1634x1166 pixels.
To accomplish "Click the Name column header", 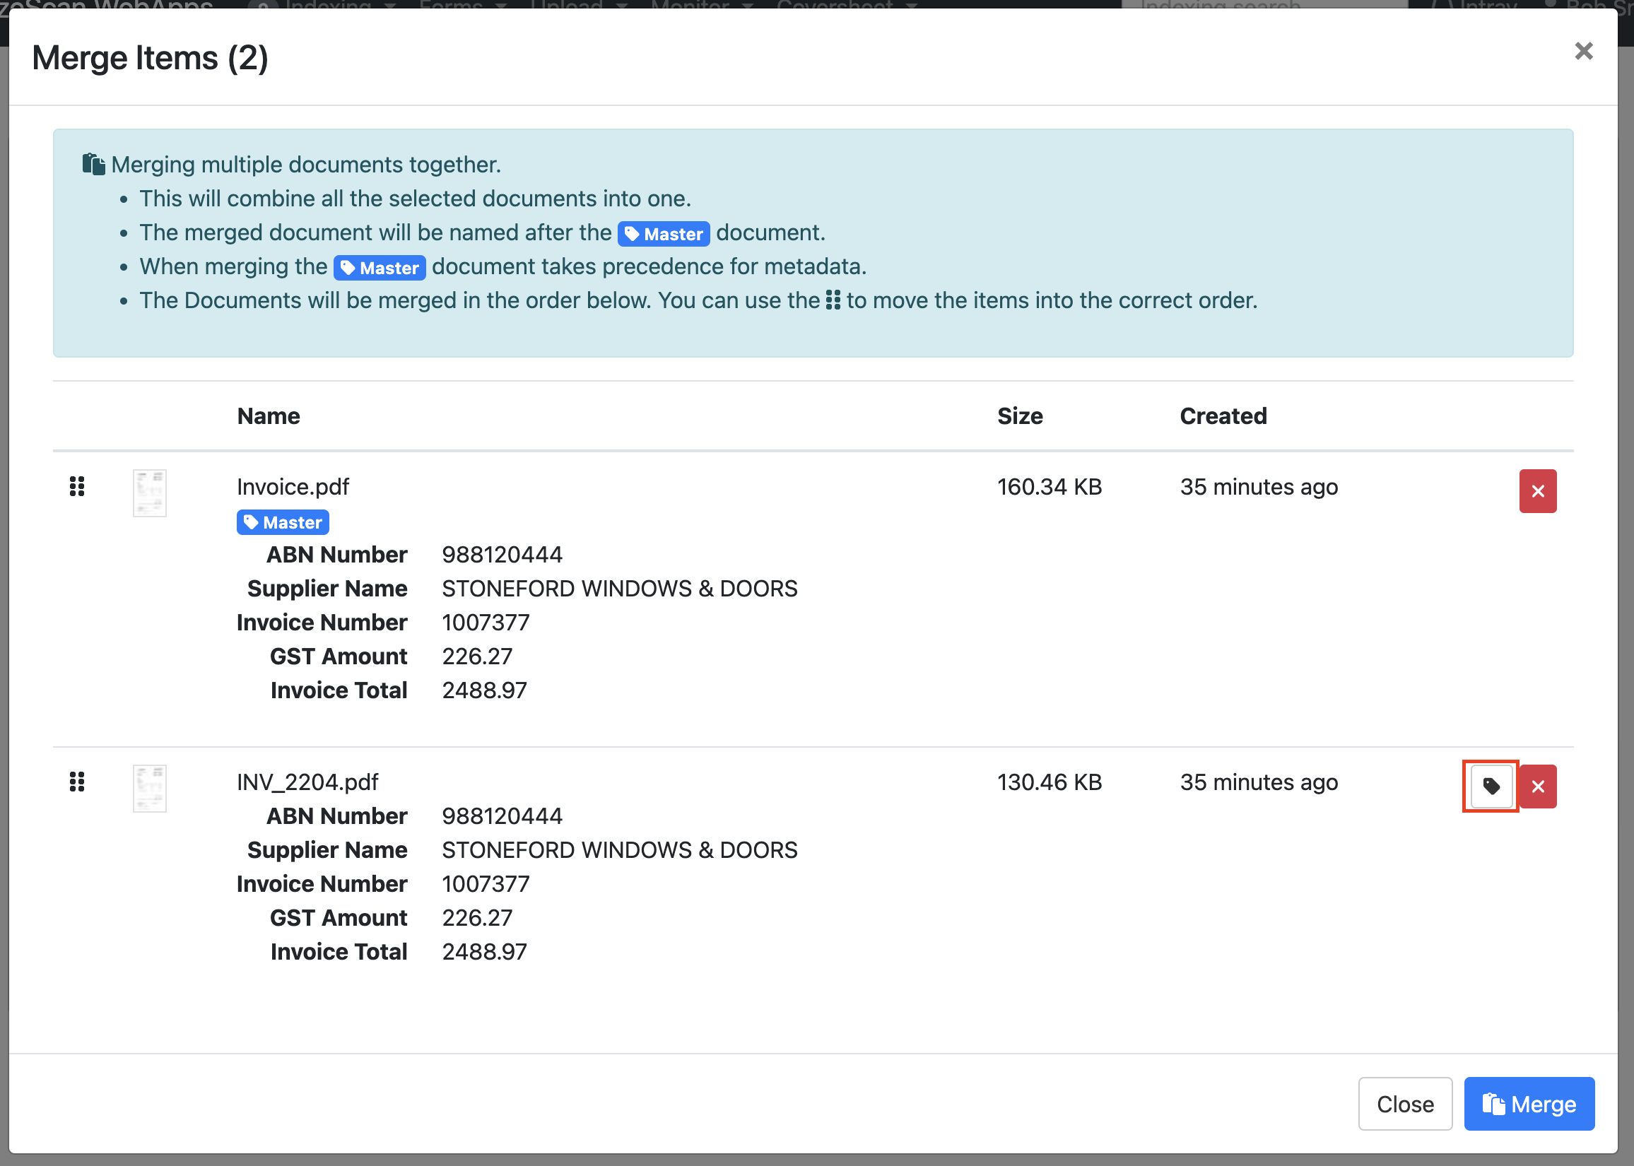I will click(269, 416).
